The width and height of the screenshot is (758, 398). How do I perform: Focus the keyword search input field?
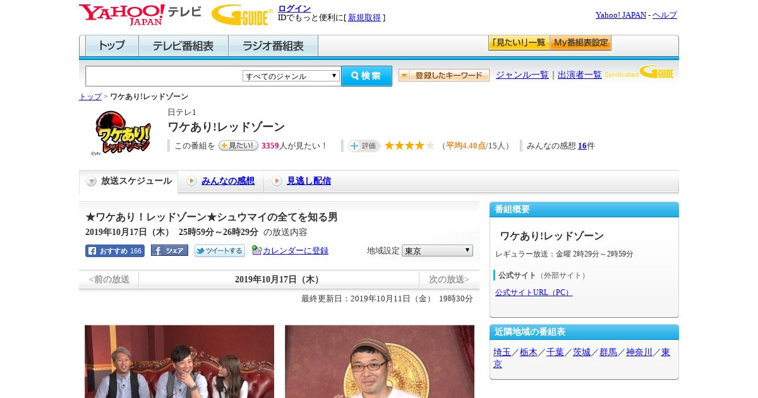click(164, 76)
